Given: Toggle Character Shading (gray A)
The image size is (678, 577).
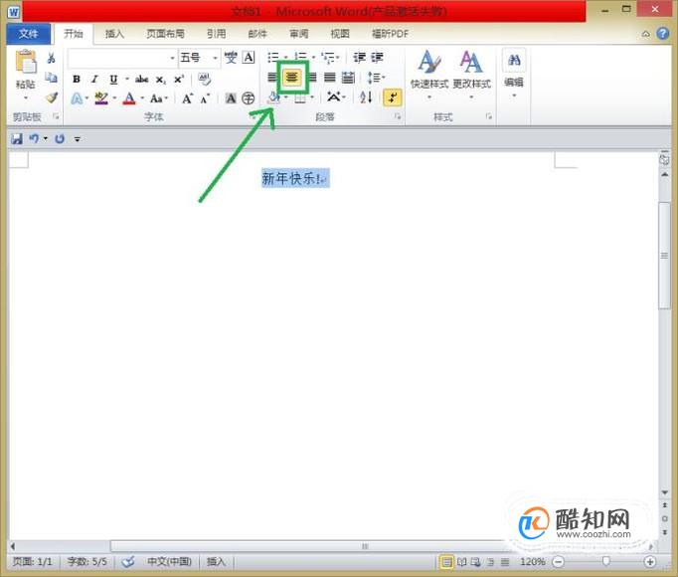Looking at the screenshot, I should tap(231, 98).
